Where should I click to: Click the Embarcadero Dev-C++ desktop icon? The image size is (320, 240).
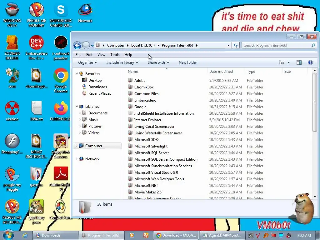(x=36, y=48)
